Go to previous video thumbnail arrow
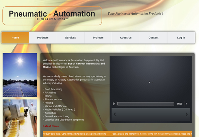Viewport: 199px width, 137px height. 115,114
